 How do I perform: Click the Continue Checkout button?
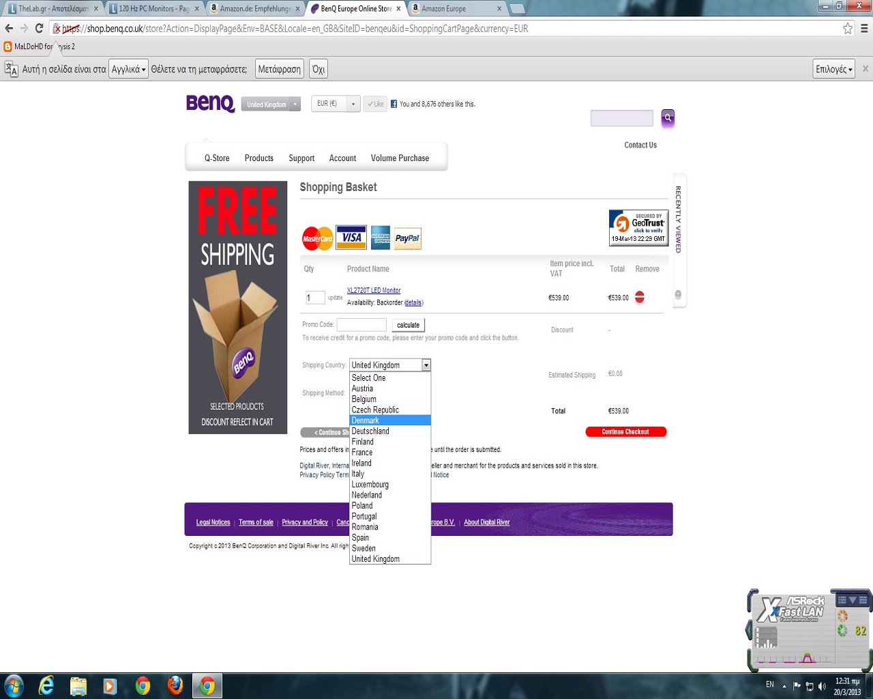625,431
